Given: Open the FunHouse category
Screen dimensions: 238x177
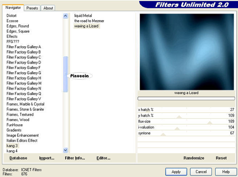Looking at the screenshot, I should tap(14, 125).
